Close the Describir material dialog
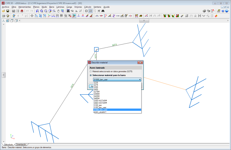This screenshot has width=231, height=150. (140, 63)
